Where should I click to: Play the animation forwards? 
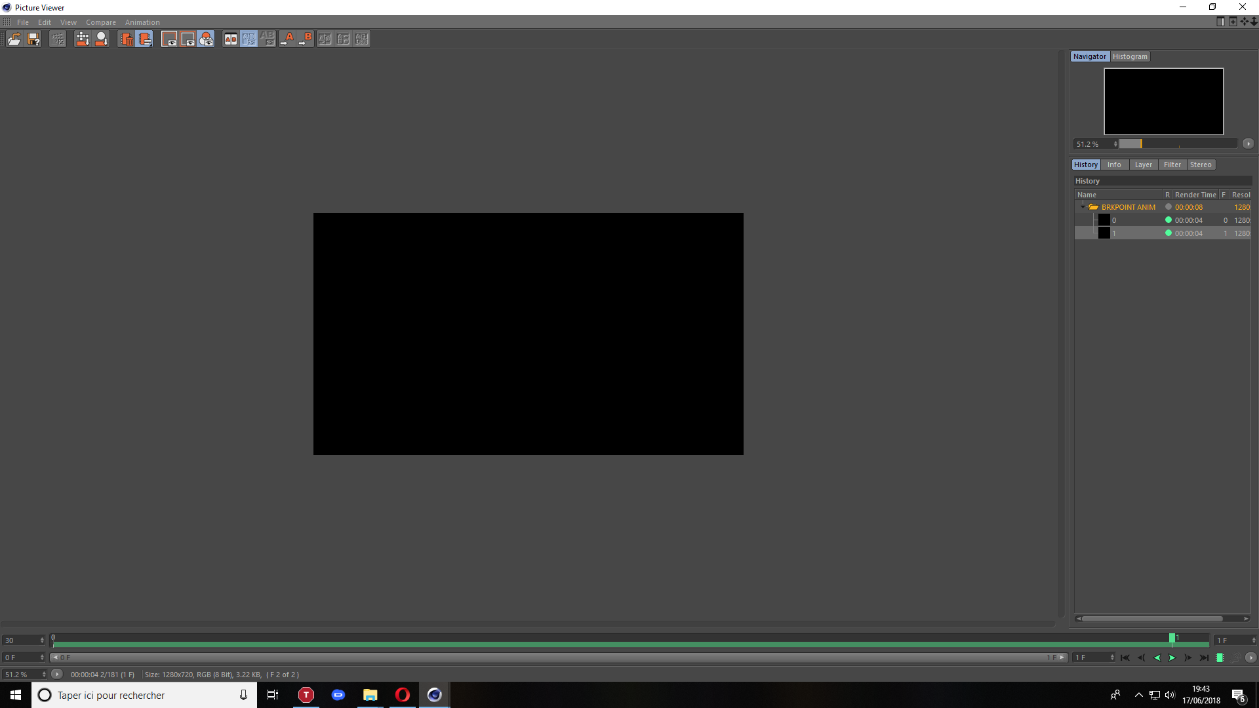(1172, 658)
